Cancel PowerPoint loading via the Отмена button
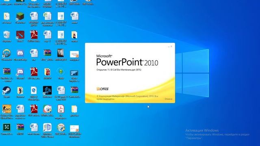Image resolution: width=260 pixels, height=146 pixels. pyautogui.click(x=168, y=99)
